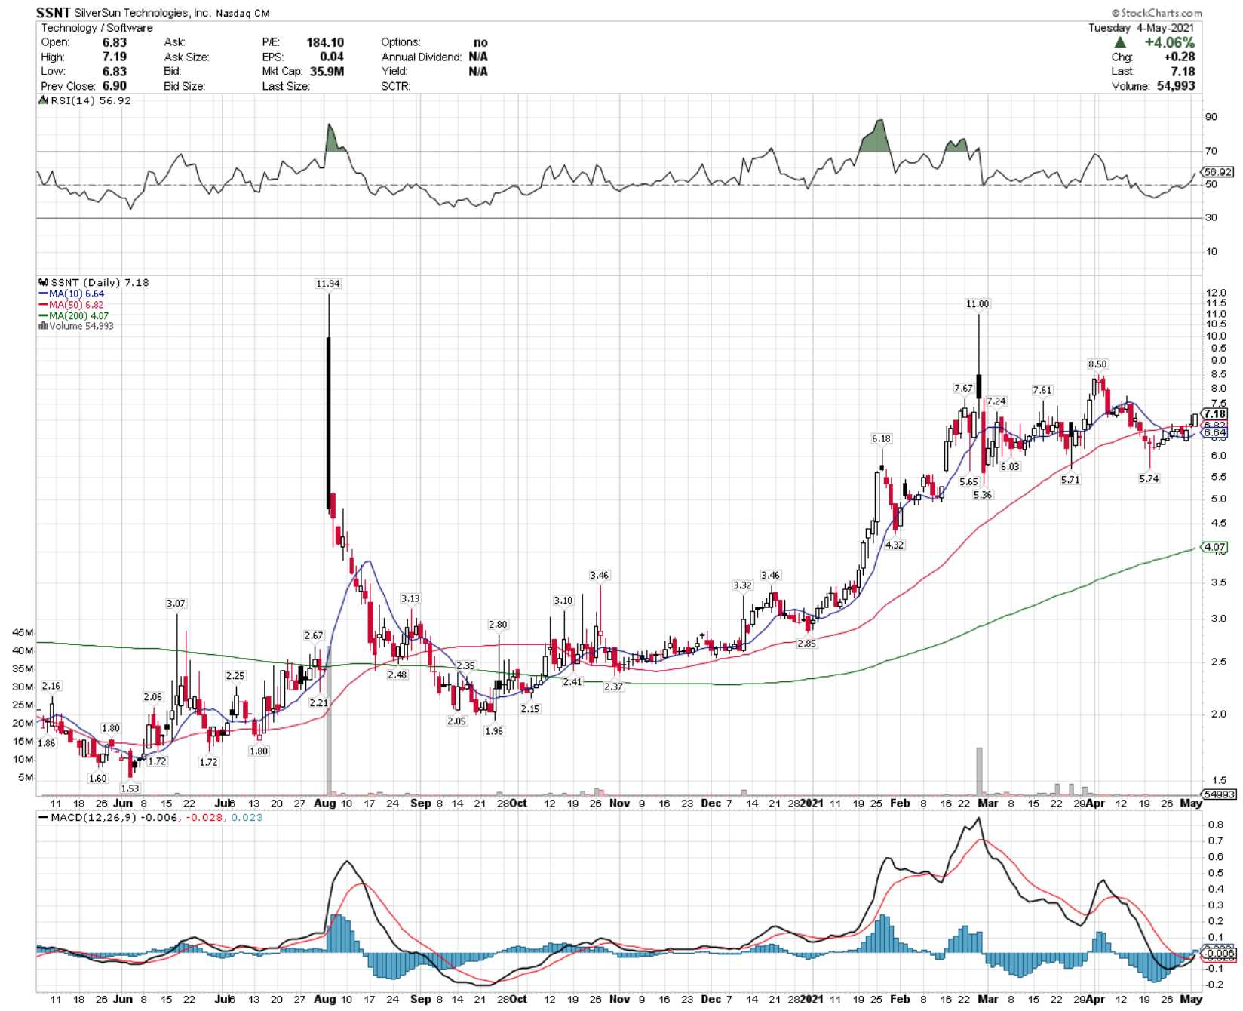Click the header Volume 54,993 value
The height and width of the screenshot is (1011, 1243).
pos(1176,86)
